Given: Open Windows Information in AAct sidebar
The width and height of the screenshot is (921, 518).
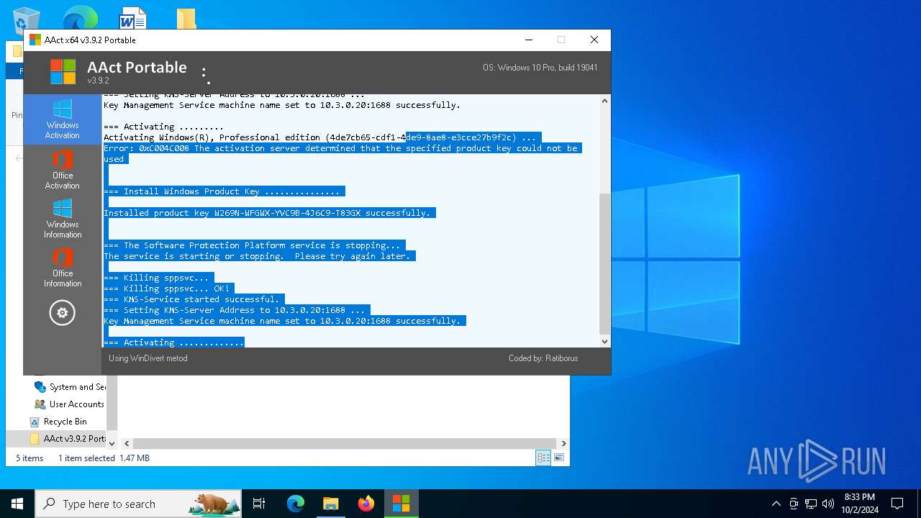Looking at the screenshot, I should click(63, 219).
